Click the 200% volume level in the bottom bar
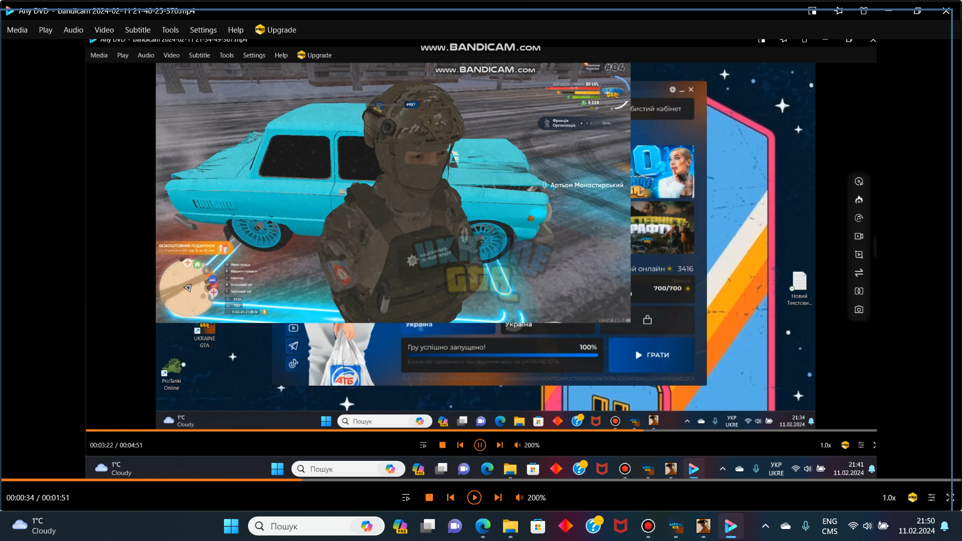This screenshot has height=541, width=962. tap(537, 498)
